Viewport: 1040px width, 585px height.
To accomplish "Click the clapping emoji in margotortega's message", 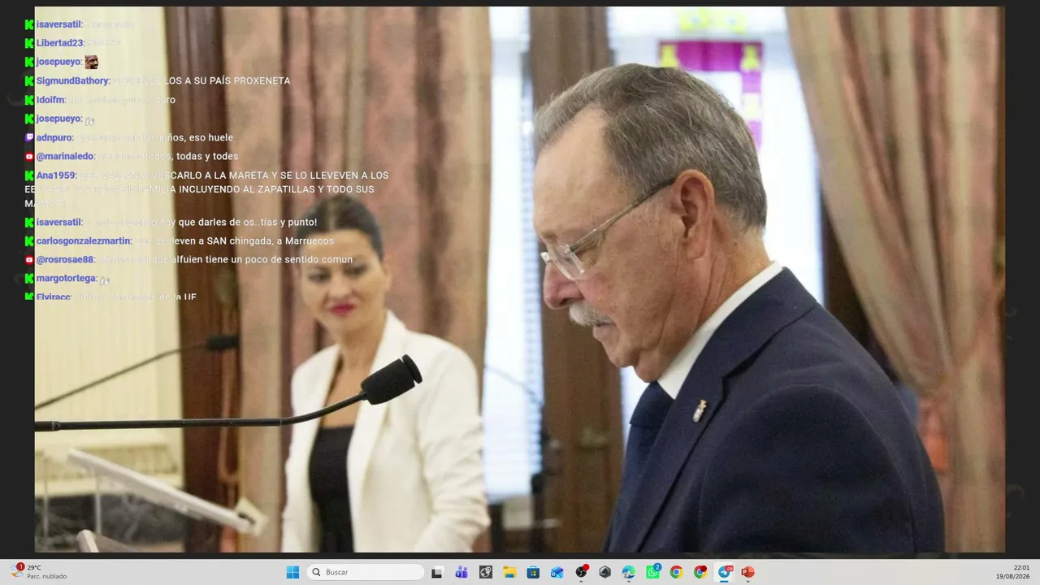I will click(x=104, y=279).
